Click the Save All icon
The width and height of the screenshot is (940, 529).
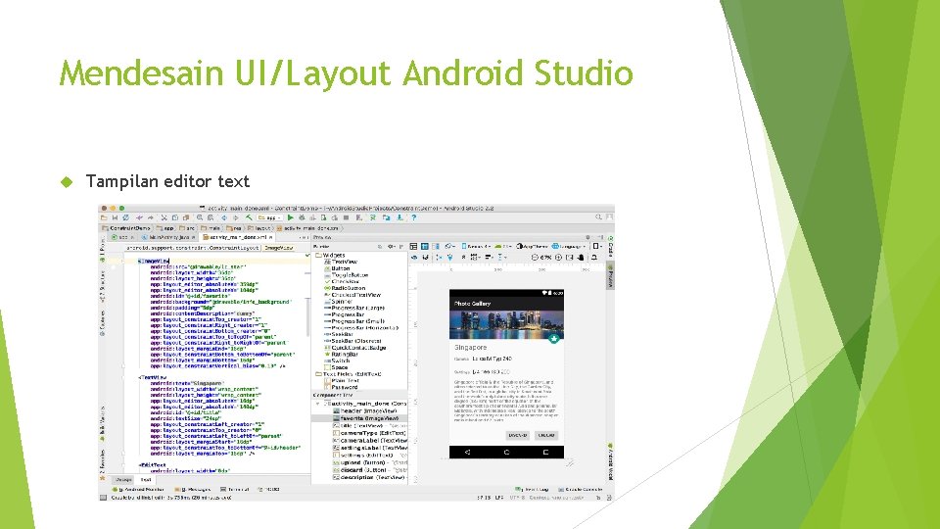tap(115, 217)
